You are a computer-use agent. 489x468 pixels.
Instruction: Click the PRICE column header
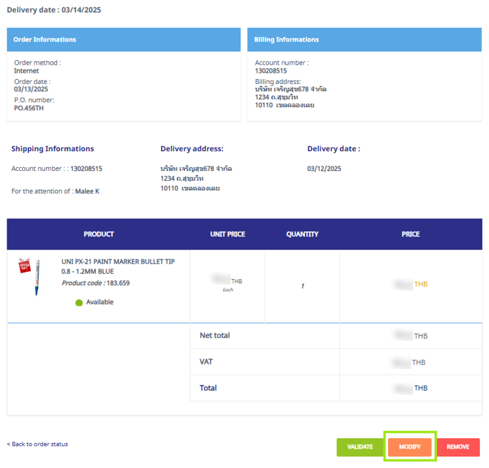410,234
